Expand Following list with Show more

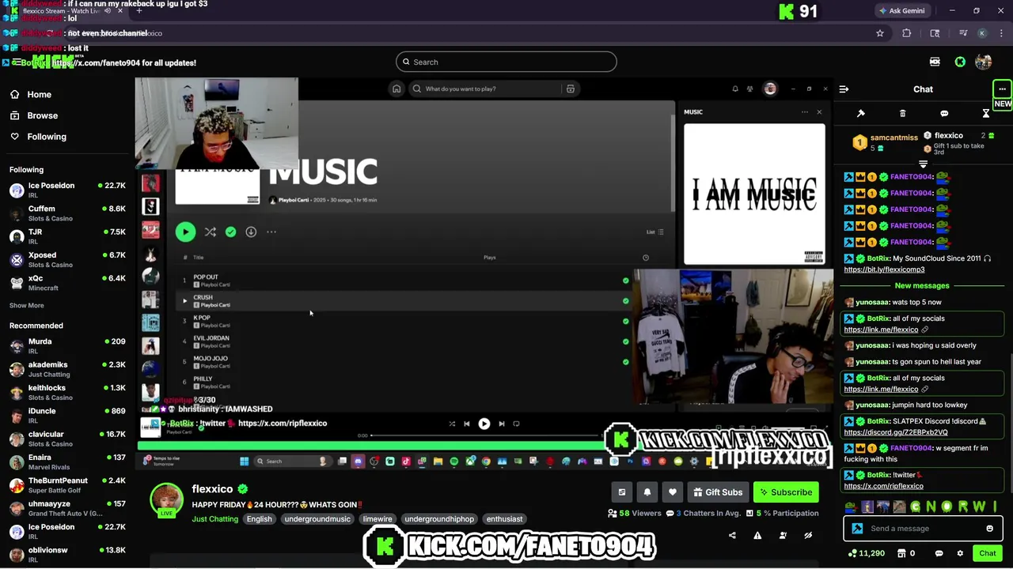(26, 305)
